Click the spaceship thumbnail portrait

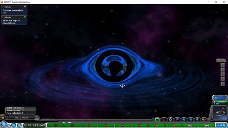pyautogui.click(x=220, y=113)
